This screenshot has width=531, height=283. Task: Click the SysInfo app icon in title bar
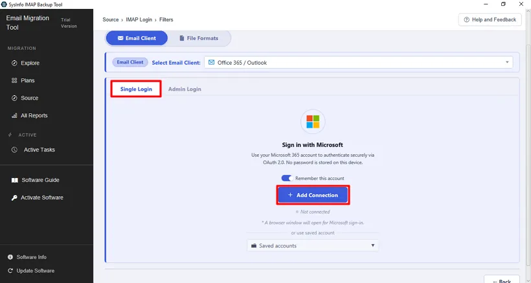pos(4,5)
